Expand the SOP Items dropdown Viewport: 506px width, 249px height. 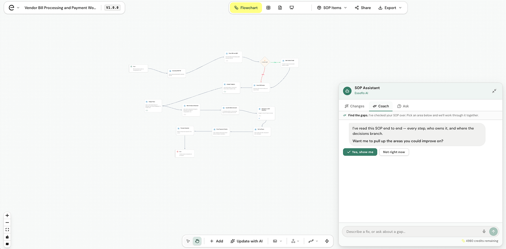(x=332, y=7)
